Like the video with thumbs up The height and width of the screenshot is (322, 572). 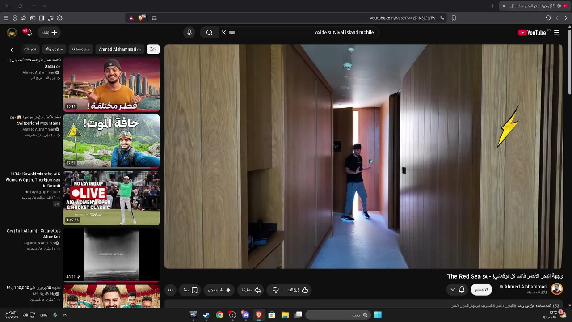tap(298, 290)
